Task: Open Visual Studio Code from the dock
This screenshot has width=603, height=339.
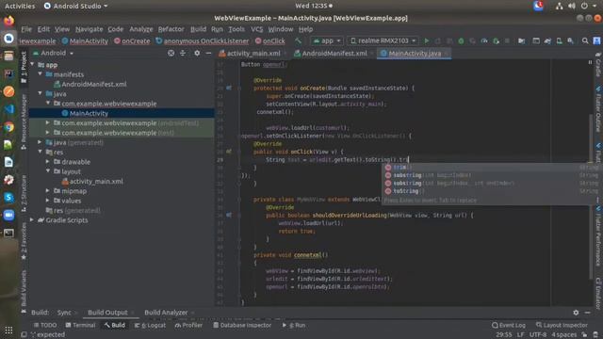Action: pyautogui.click(x=8, y=109)
